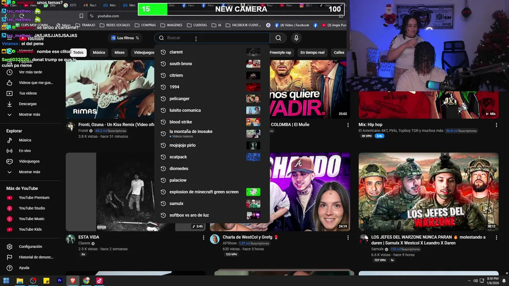Open options menu for 'Mix: Hip hop'
The width and height of the screenshot is (509, 286).
(x=496, y=125)
